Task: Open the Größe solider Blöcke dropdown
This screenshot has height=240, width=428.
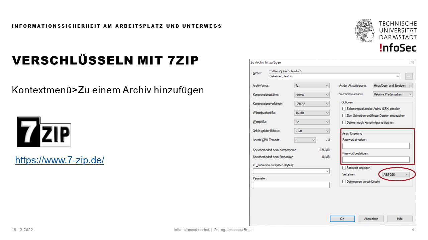Action: point(312,131)
